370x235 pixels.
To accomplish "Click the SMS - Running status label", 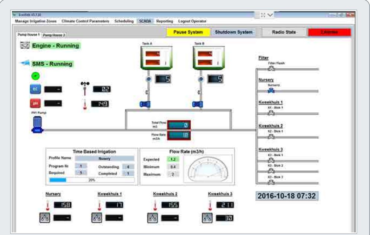I will point(52,64).
